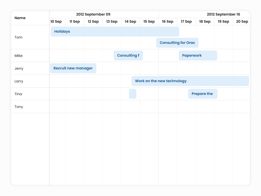
Task: Open the Work on the new technology event
Action: (190, 81)
